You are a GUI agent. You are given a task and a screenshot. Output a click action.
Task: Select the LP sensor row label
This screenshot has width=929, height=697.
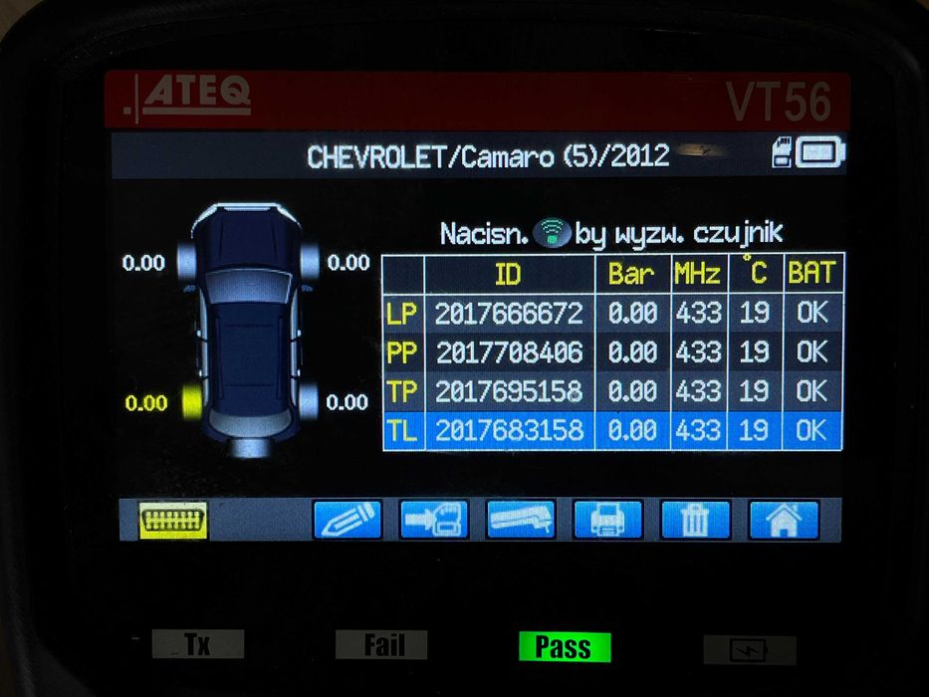402,313
